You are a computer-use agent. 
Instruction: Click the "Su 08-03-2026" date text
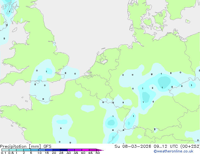click(133, 146)
